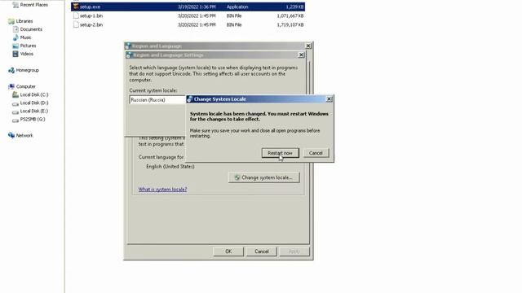The width and height of the screenshot is (522, 293).
Task: Click the Documents library icon
Action: (15, 29)
